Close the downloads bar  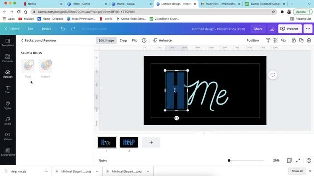click(x=310, y=171)
